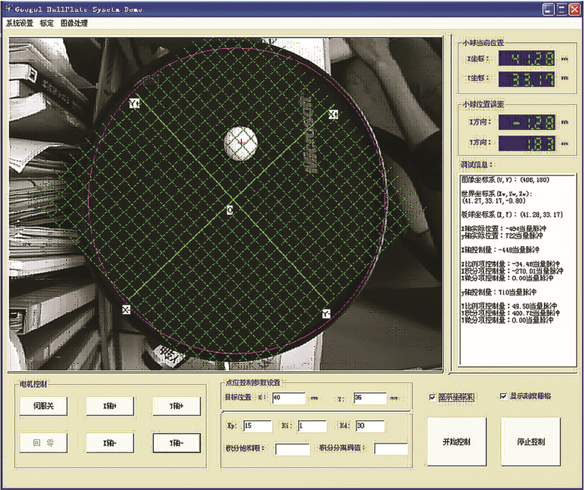Toggle the 显示坐标系 checkbox

(x=432, y=397)
